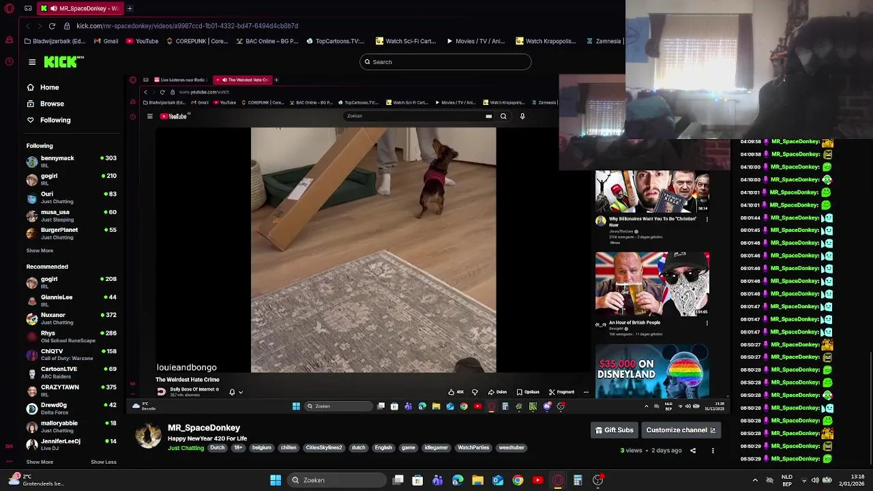This screenshot has width=873, height=491.
Task: Click the address bar URL
Action: 187,26
